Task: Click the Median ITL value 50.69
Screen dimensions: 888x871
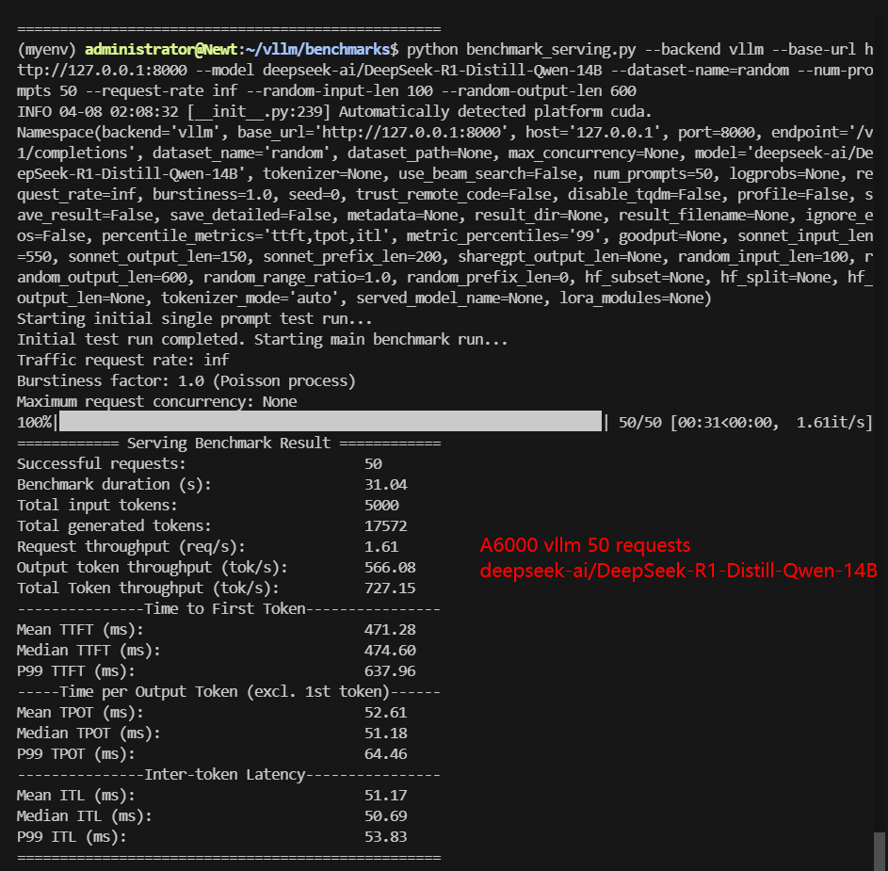Action: (x=386, y=816)
